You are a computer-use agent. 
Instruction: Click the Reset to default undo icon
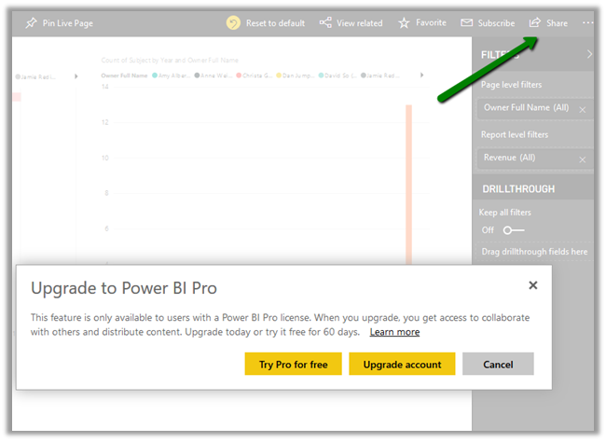tap(234, 22)
